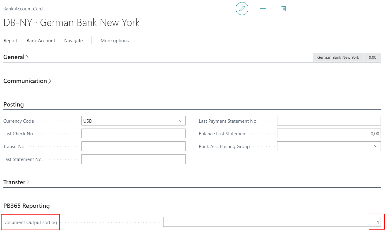
Task: Click the plus New record icon
Action: 263,9
